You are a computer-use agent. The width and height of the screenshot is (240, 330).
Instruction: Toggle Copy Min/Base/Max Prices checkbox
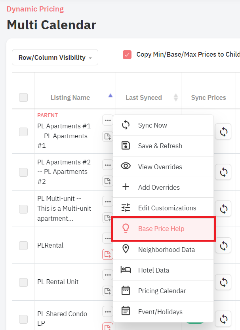click(127, 55)
